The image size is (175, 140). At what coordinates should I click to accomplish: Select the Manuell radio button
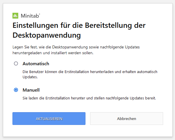click(x=16, y=90)
